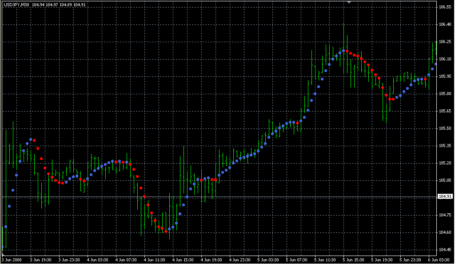This screenshot has width=455, height=264.
Task: Click the lowest red indicator dot near 104.60
Action: (166, 231)
